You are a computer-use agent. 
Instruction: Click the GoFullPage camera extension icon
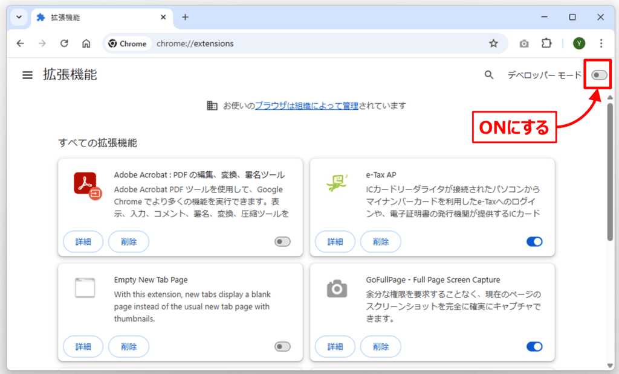[337, 287]
